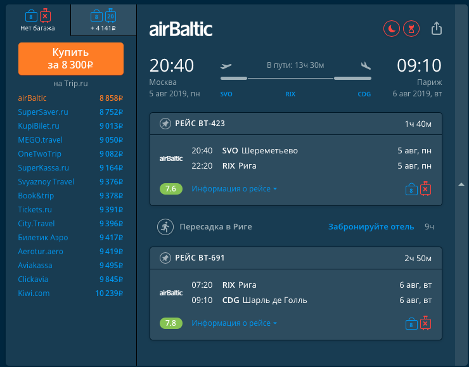
Task: Click the RIX airport code on route line
Action: coord(290,94)
